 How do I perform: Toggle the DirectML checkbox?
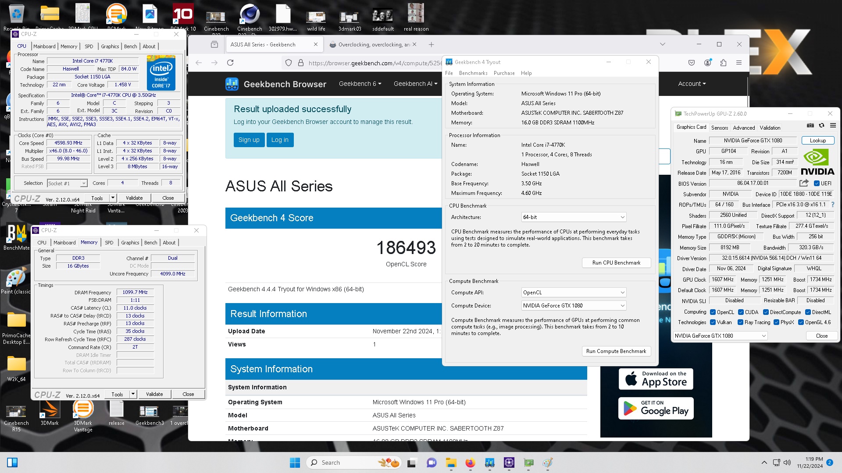coord(808,312)
